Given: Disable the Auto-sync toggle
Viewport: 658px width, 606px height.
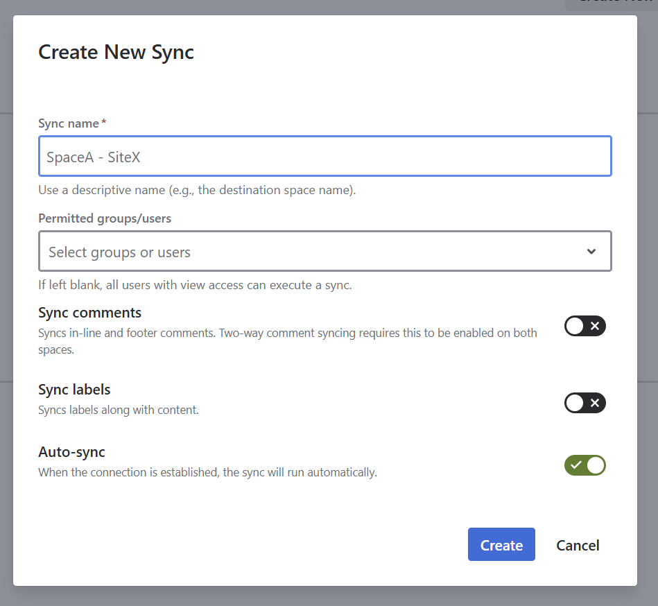Looking at the screenshot, I should tap(585, 465).
